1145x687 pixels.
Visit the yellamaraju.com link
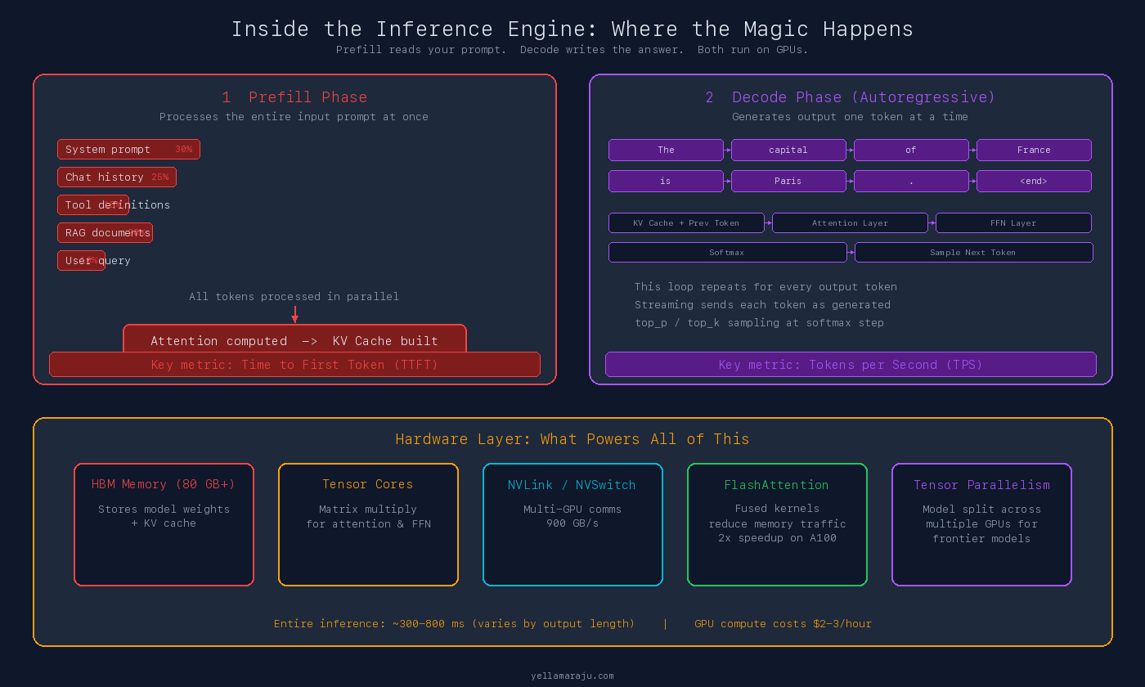[572, 676]
